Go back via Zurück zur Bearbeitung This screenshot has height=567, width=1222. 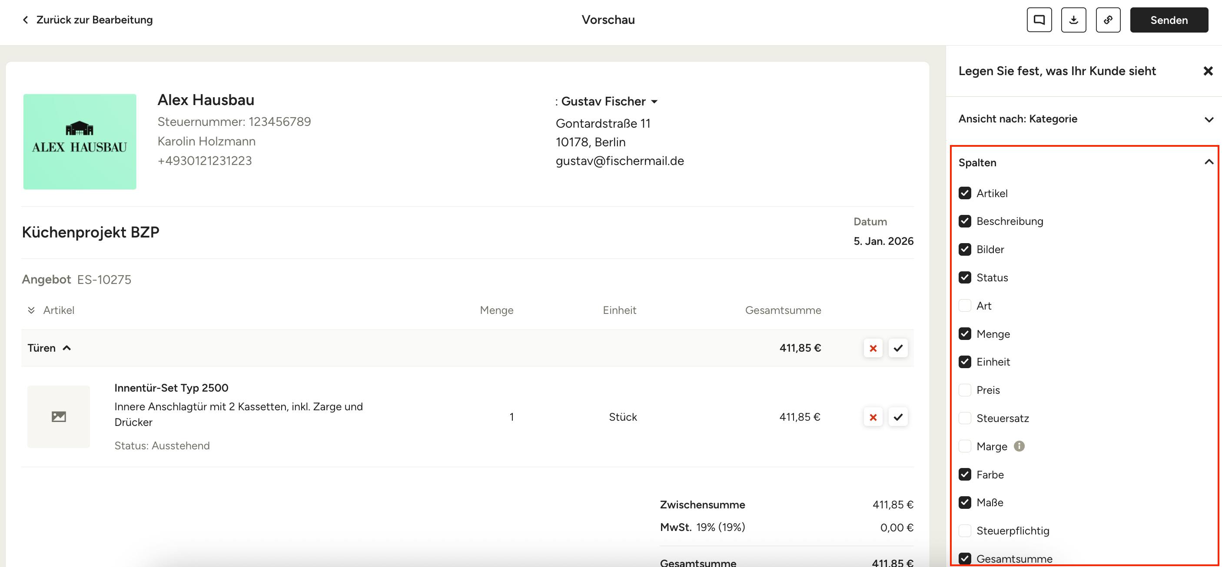tap(88, 20)
